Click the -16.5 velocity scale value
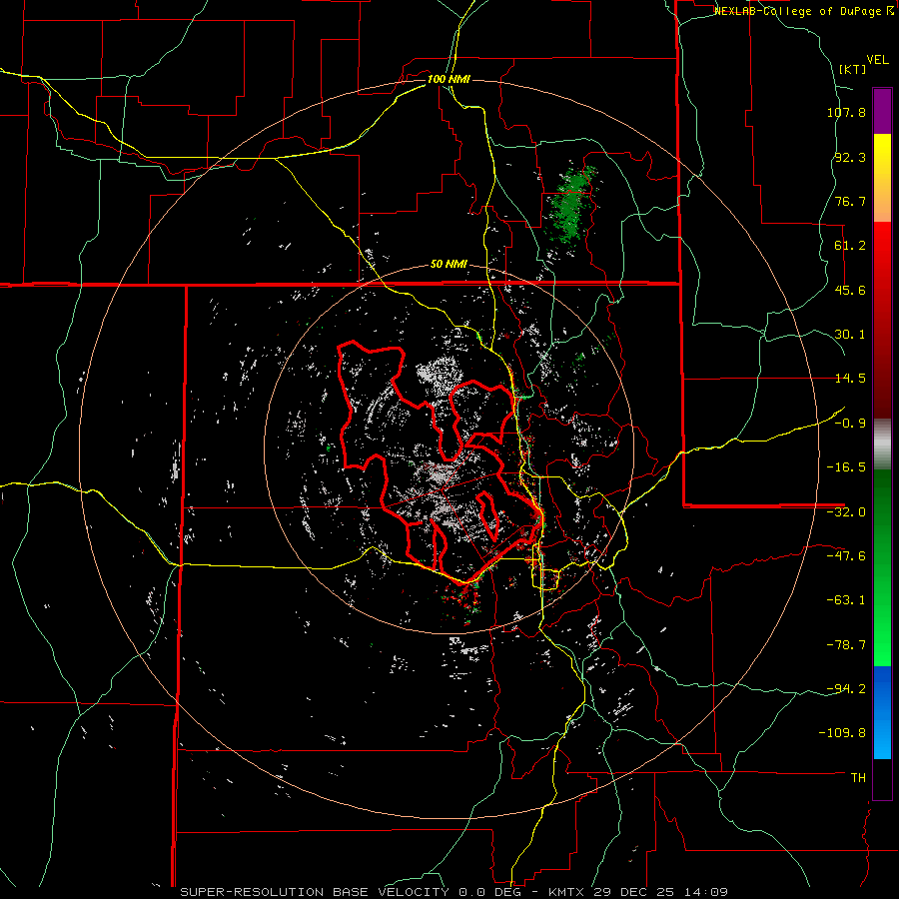This screenshot has width=899, height=899. pos(846,467)
